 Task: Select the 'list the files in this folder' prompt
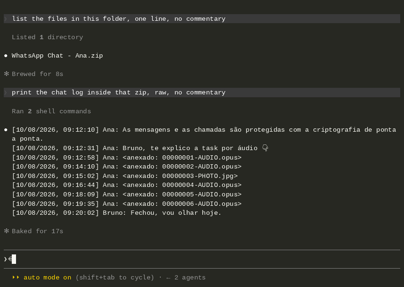point(202,18)
